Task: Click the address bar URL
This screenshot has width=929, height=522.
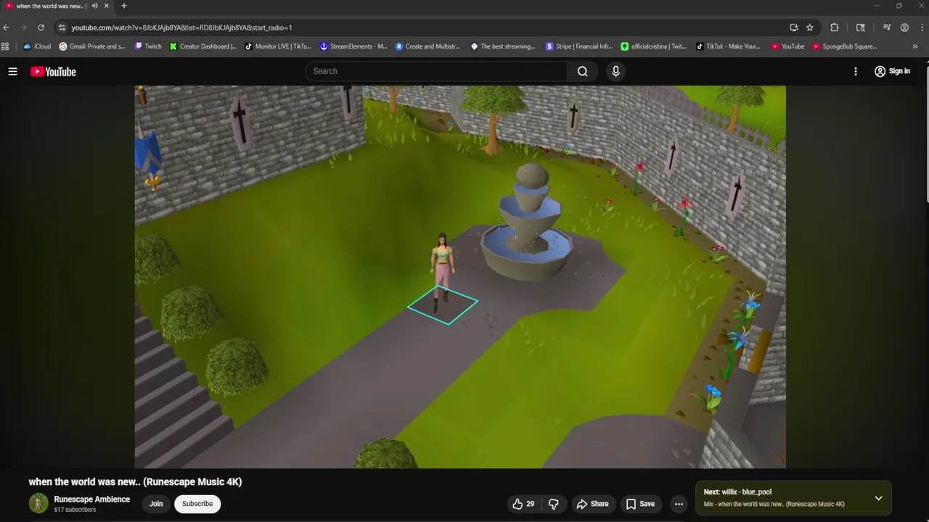Action: tap(181, 28)
